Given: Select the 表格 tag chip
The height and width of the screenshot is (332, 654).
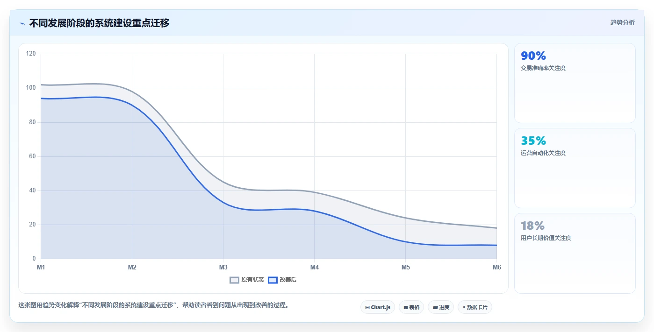Looking at the screenshot, I should click(411, 307).
